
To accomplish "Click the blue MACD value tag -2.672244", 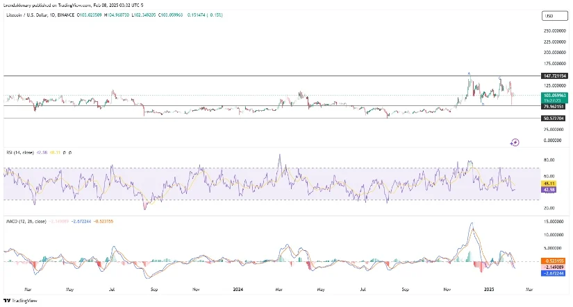I will [554, 272].
